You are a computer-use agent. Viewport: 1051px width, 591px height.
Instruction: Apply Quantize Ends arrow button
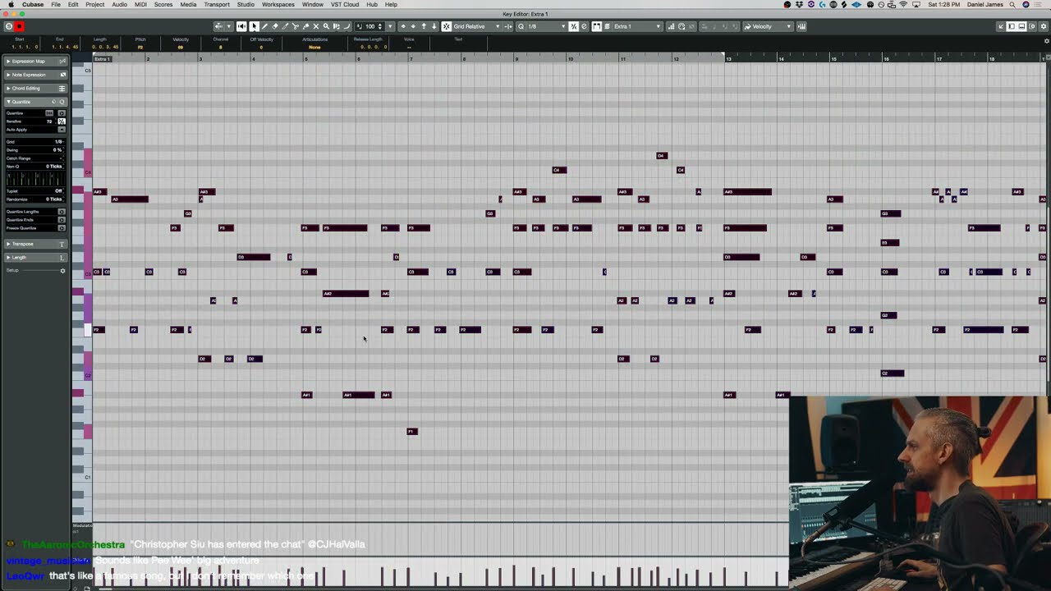coord(62,220)
